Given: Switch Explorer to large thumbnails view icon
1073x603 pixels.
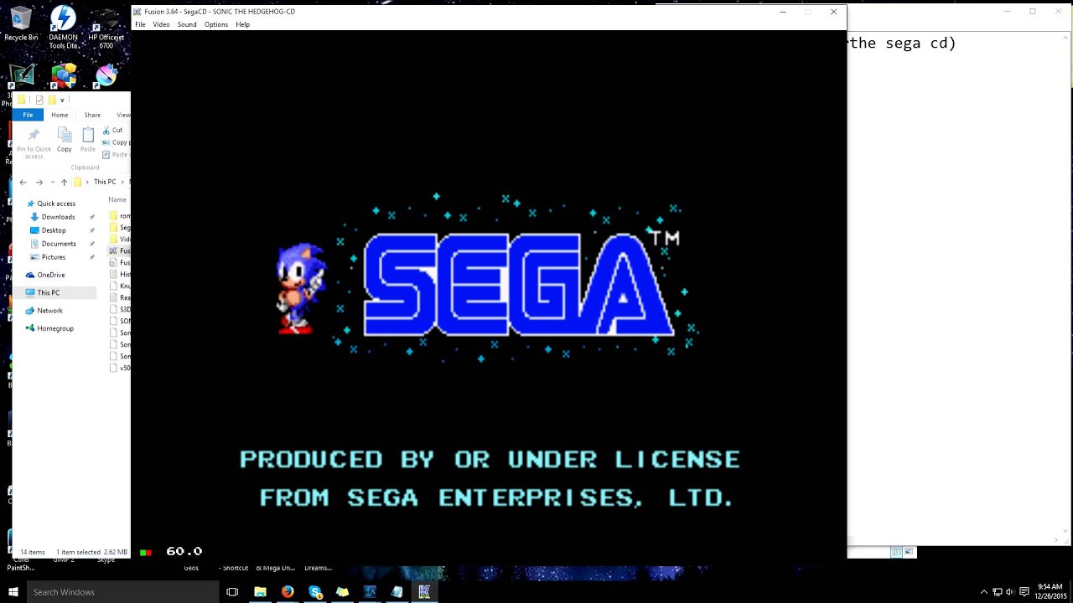Looking at the screenshot, I should click(908, 552).
